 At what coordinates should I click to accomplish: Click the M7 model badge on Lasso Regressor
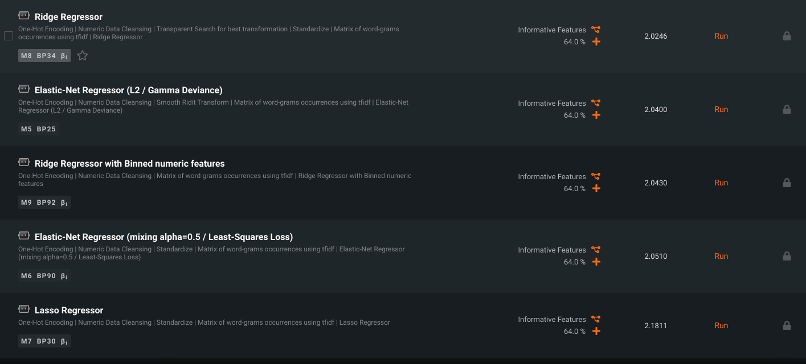pyautogui.click(x=26, y=341)
